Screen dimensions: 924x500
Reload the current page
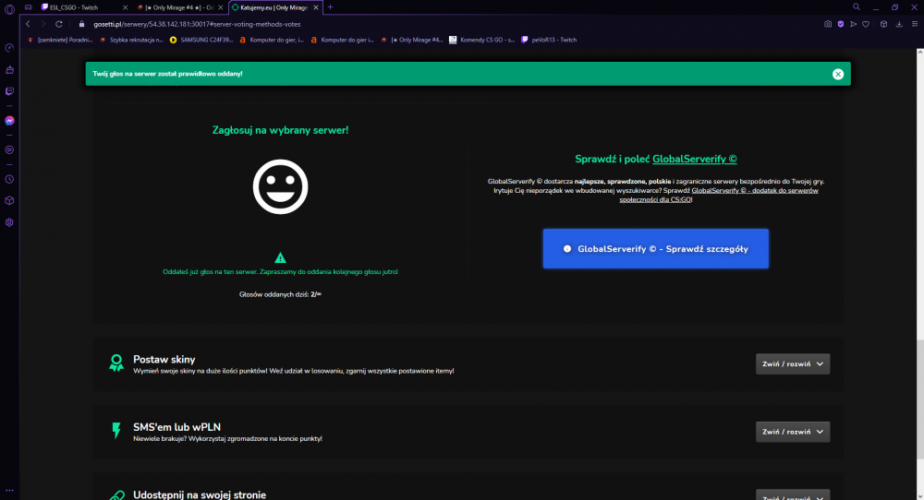tap(59, 24)
